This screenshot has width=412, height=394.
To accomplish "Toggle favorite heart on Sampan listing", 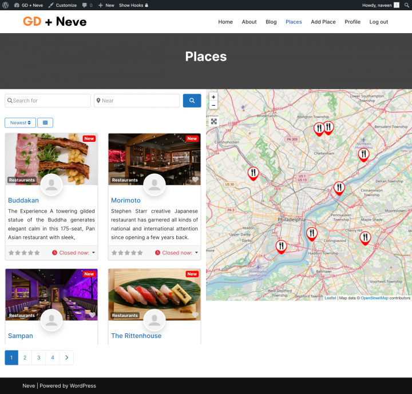I will click(x=92, y=315).
